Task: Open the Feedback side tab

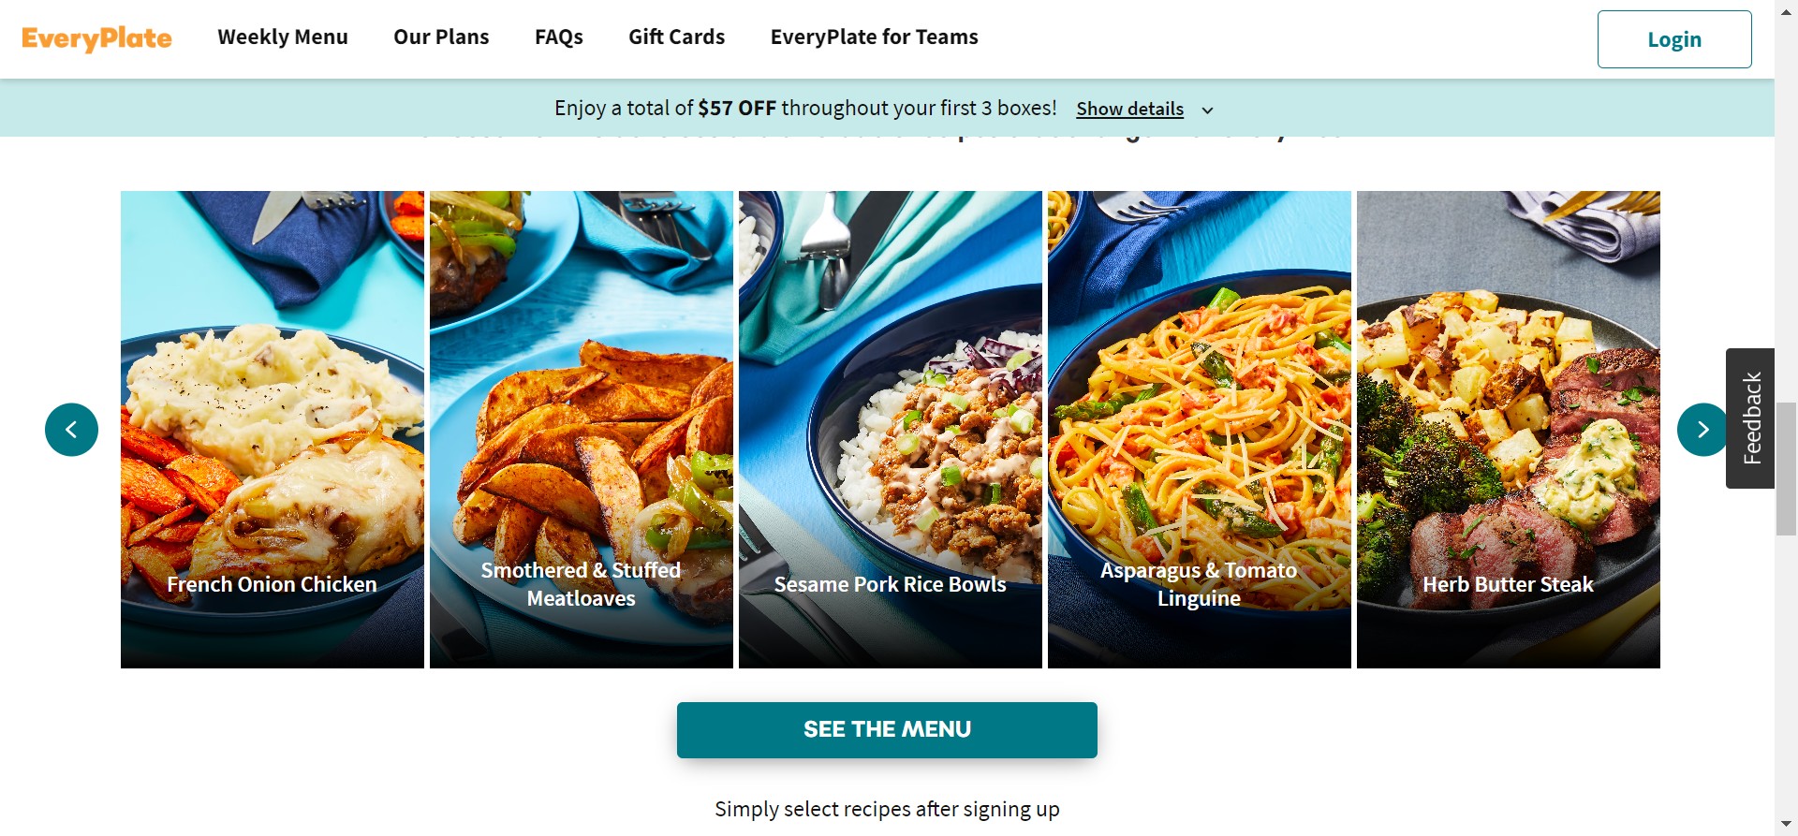Action: point(1750,418)
